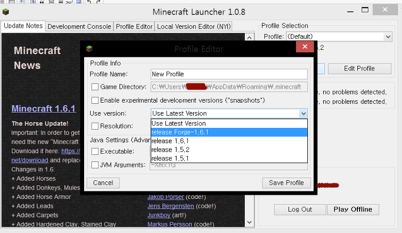
Task: Click the "+ Added Horse Armor" text
Action: pos(41,197)
